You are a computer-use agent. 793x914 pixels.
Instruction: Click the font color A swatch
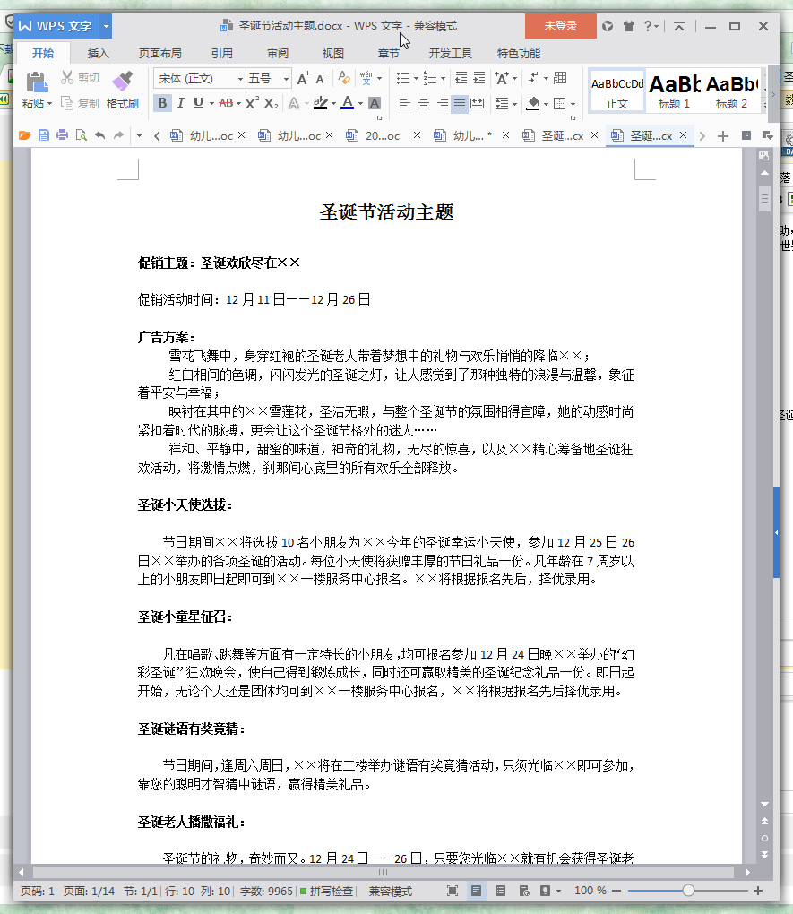pos(348,103)
